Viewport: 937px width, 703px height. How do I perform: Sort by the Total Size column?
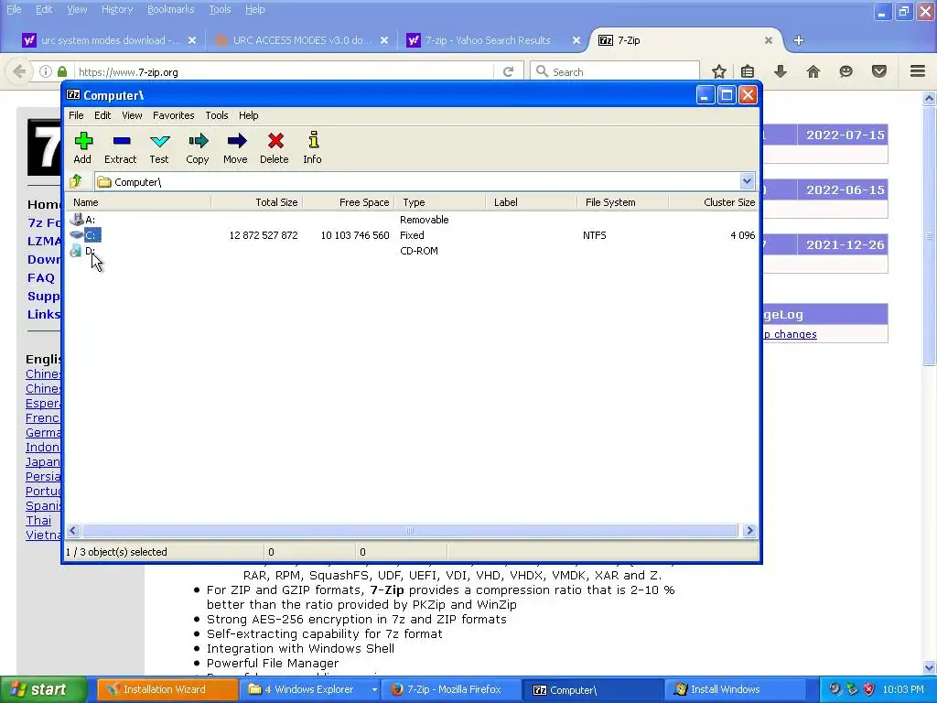(257, 202)
